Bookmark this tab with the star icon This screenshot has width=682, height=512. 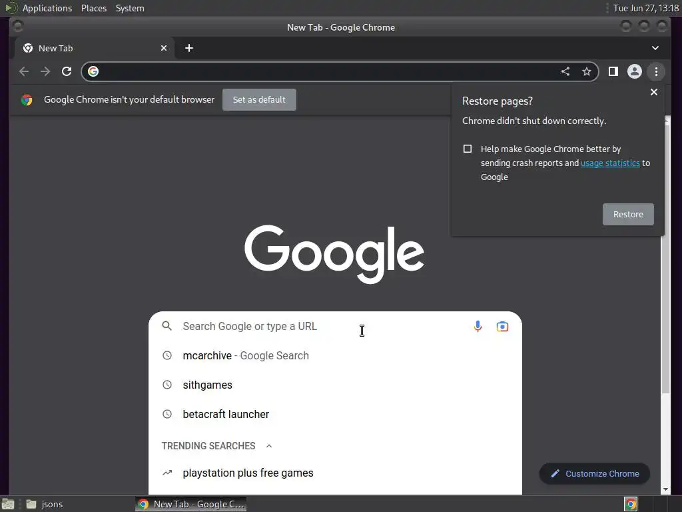[x=586, y=71]
